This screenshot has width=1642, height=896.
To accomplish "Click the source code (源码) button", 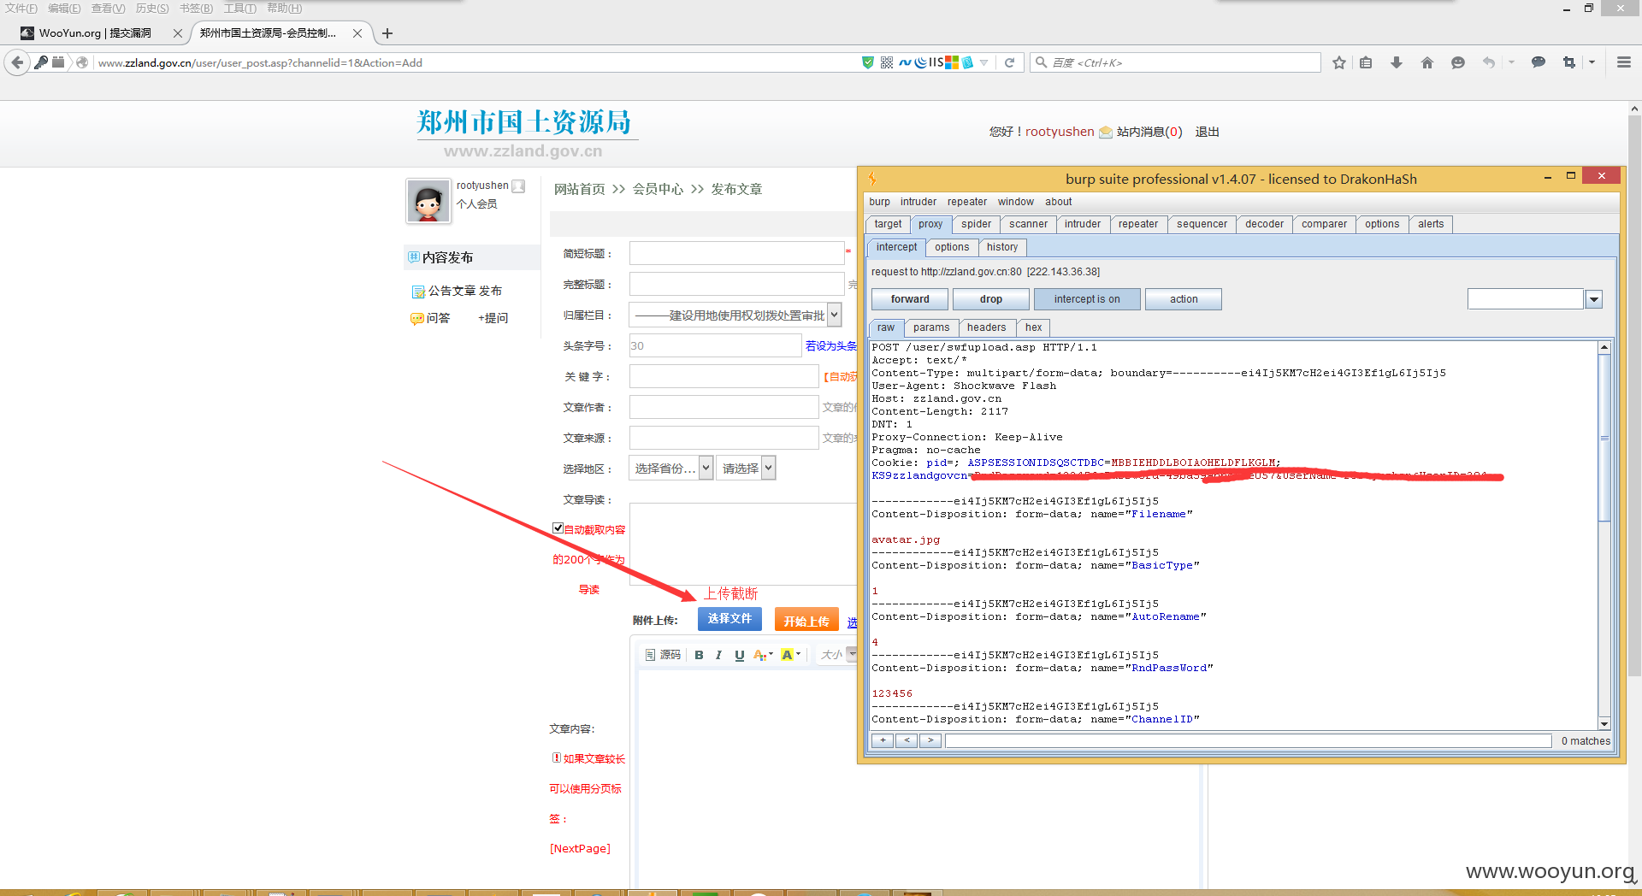I will [663, 655].
